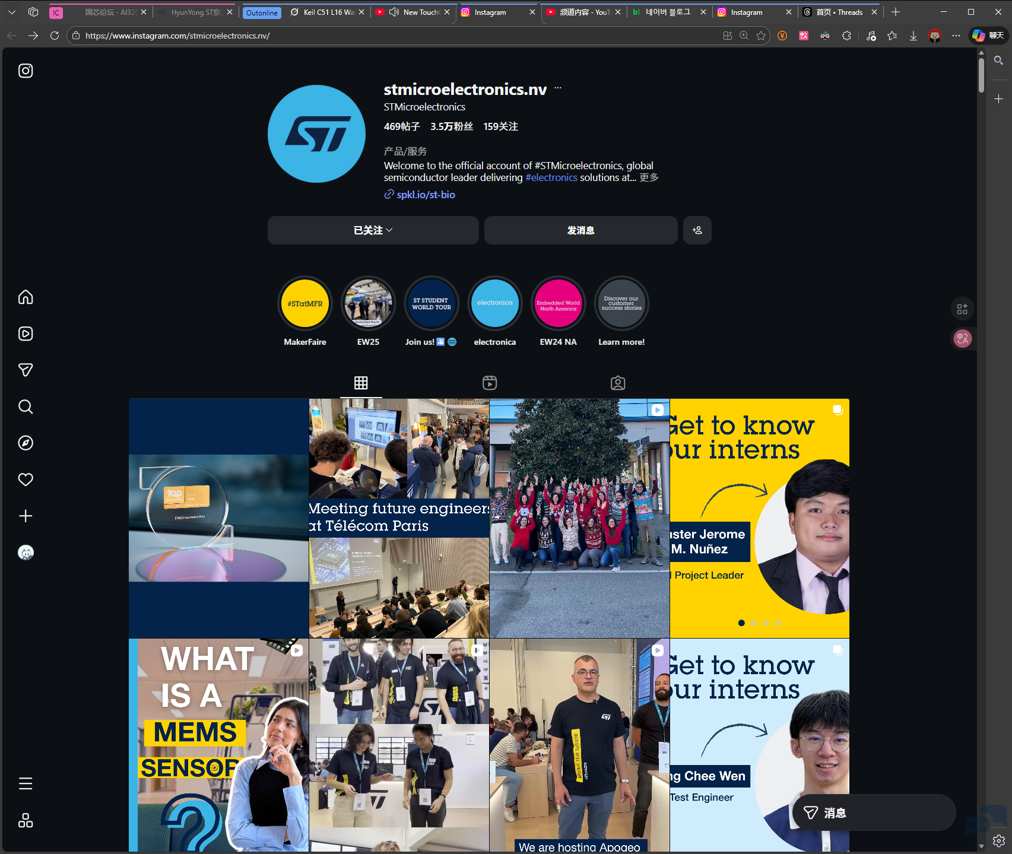The image size is (1012, 854).
Task: Open the Join us! highlight
Action: (x=432, y=304)
